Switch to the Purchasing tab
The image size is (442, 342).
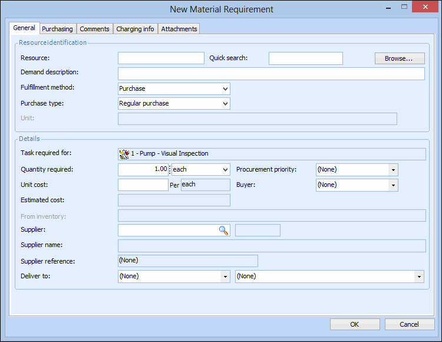point(57,29)
